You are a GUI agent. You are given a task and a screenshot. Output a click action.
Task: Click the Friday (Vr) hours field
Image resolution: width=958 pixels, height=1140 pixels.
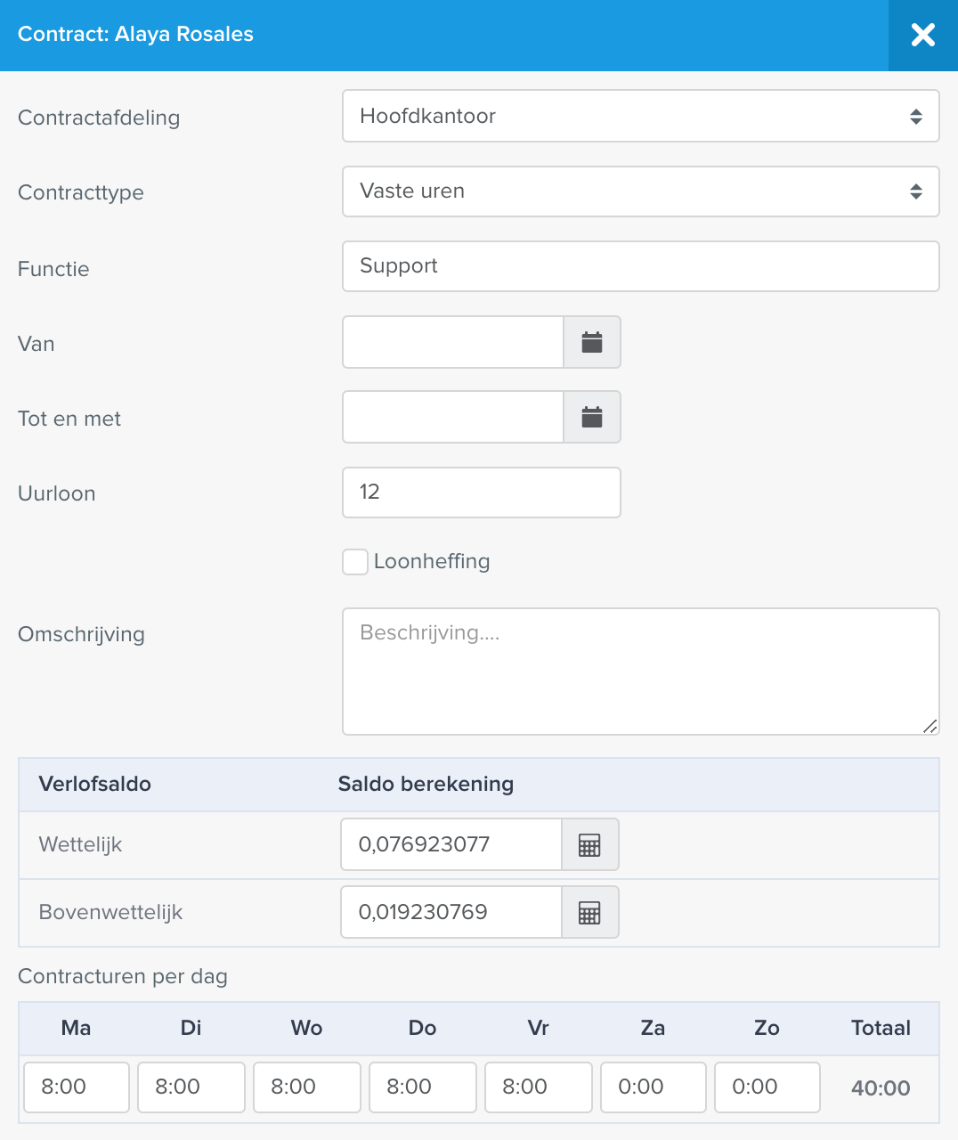pyautogui.click(x=539, y=1087)
